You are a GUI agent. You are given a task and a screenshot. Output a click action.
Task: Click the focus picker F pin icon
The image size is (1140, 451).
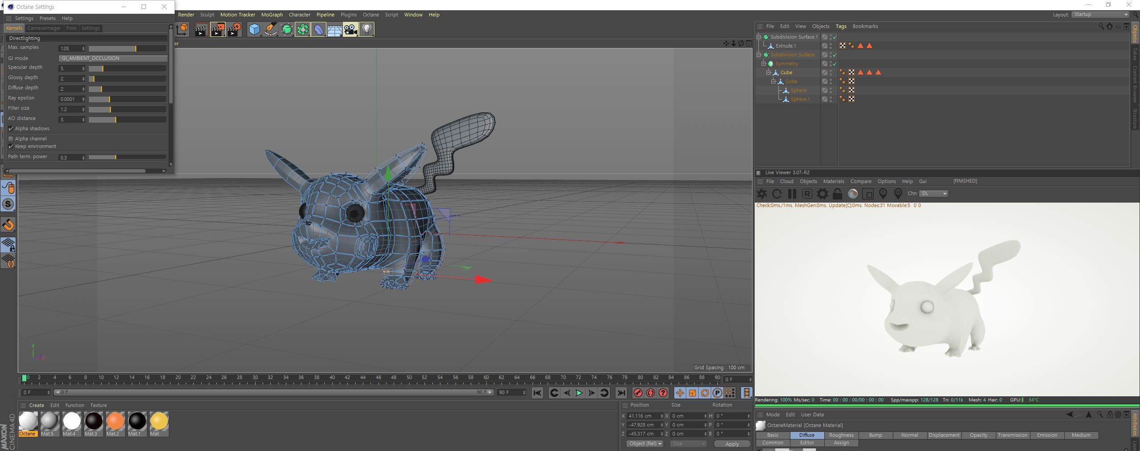pyautogui.click(x=883, y=194)
